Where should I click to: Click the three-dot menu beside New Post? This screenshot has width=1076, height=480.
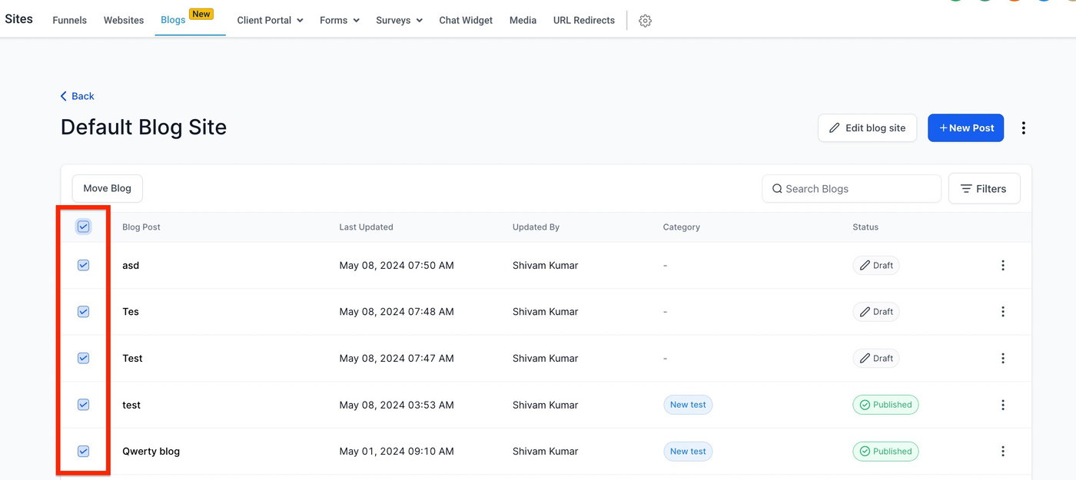[1023, 128]
